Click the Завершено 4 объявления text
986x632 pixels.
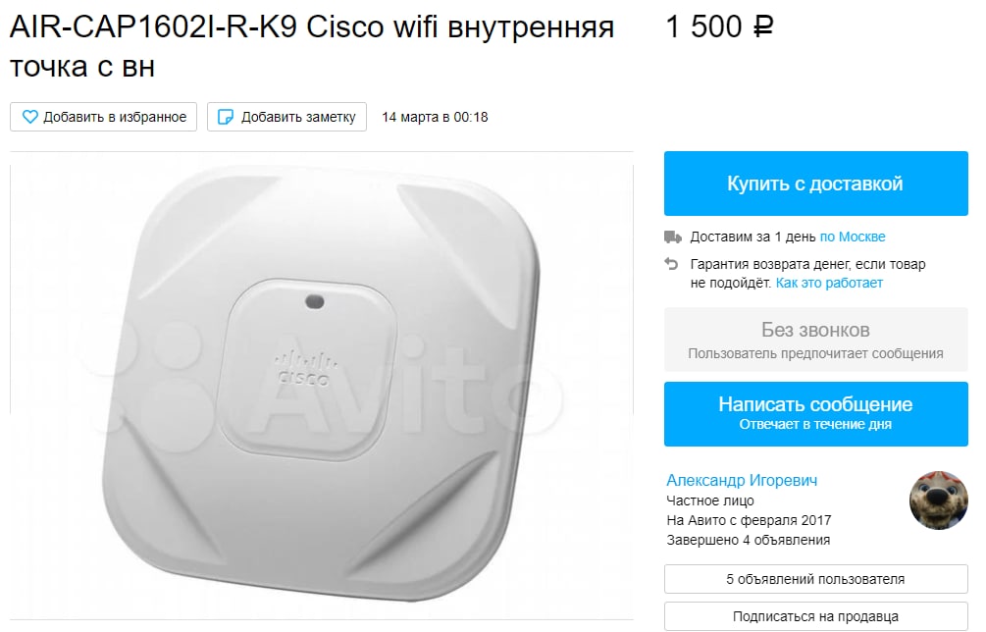(749, 540)
